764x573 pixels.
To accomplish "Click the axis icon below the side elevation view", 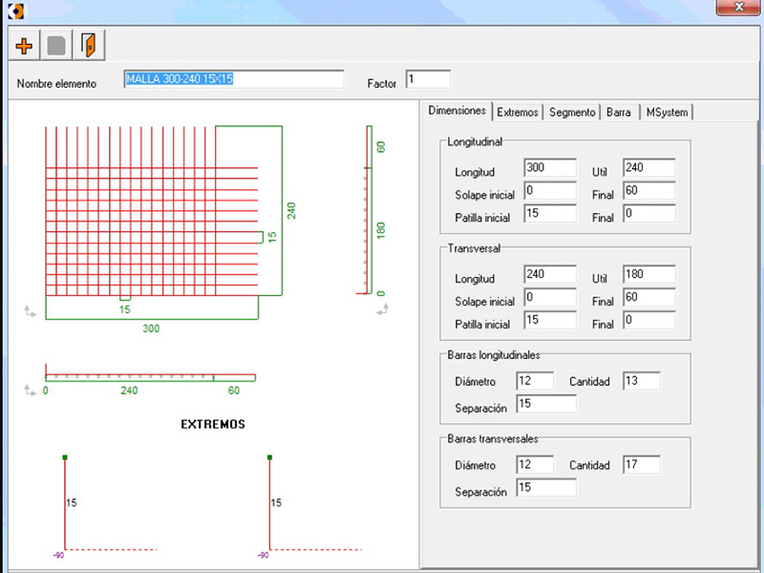I will (383, 308).
